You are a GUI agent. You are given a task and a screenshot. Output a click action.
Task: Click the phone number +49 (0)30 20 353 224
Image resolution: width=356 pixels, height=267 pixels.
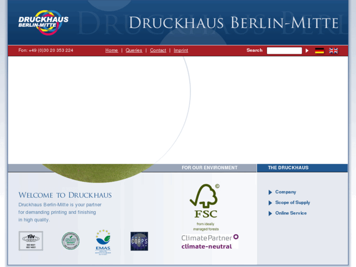click(x=51, y=50)
